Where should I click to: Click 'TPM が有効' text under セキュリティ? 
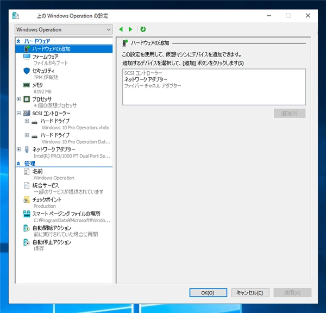click(x=46, y=77)
